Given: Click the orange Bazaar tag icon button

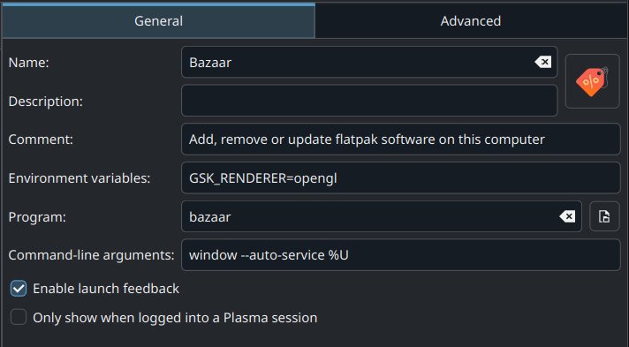Looking at the screenshot, I should pyautogui.click(x=592, y=81).
